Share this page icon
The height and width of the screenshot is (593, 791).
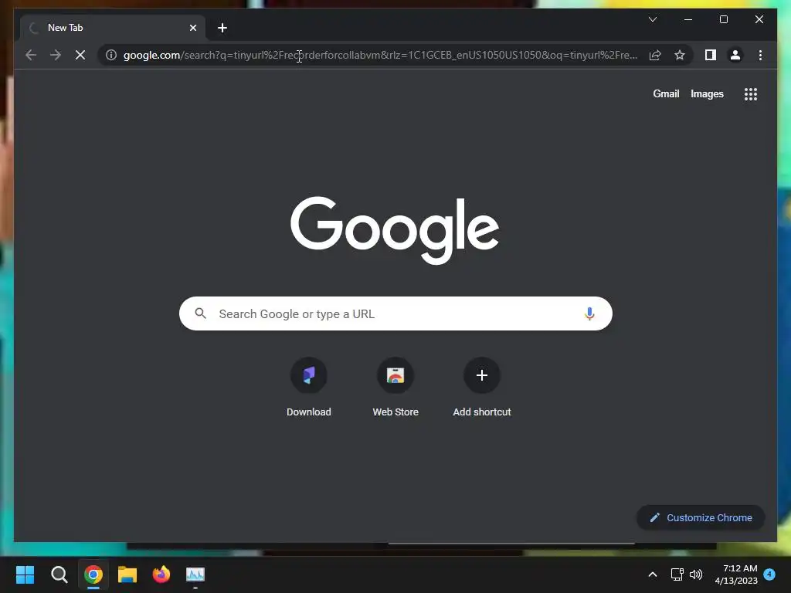click(655, 55)
